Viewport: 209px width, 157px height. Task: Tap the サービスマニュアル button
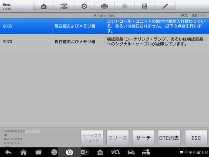(92, 138)
